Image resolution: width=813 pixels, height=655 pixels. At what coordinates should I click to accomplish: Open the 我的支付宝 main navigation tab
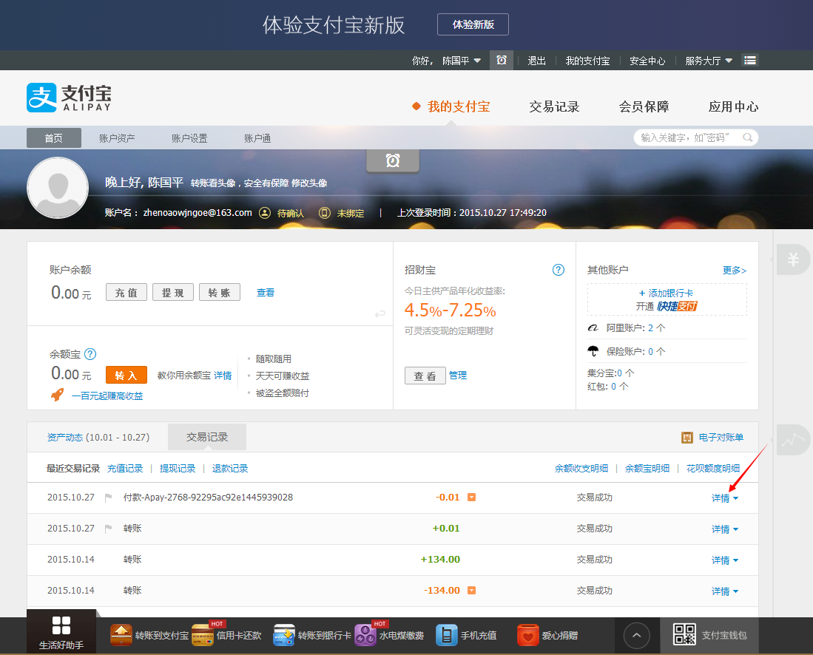pyautogui.click(x=459, y=106)
